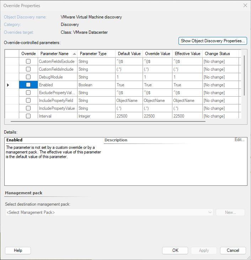Select the Enabled parameter name cell
The width and height of the screenshot is (251, 260).
click(x=58, y=85)
